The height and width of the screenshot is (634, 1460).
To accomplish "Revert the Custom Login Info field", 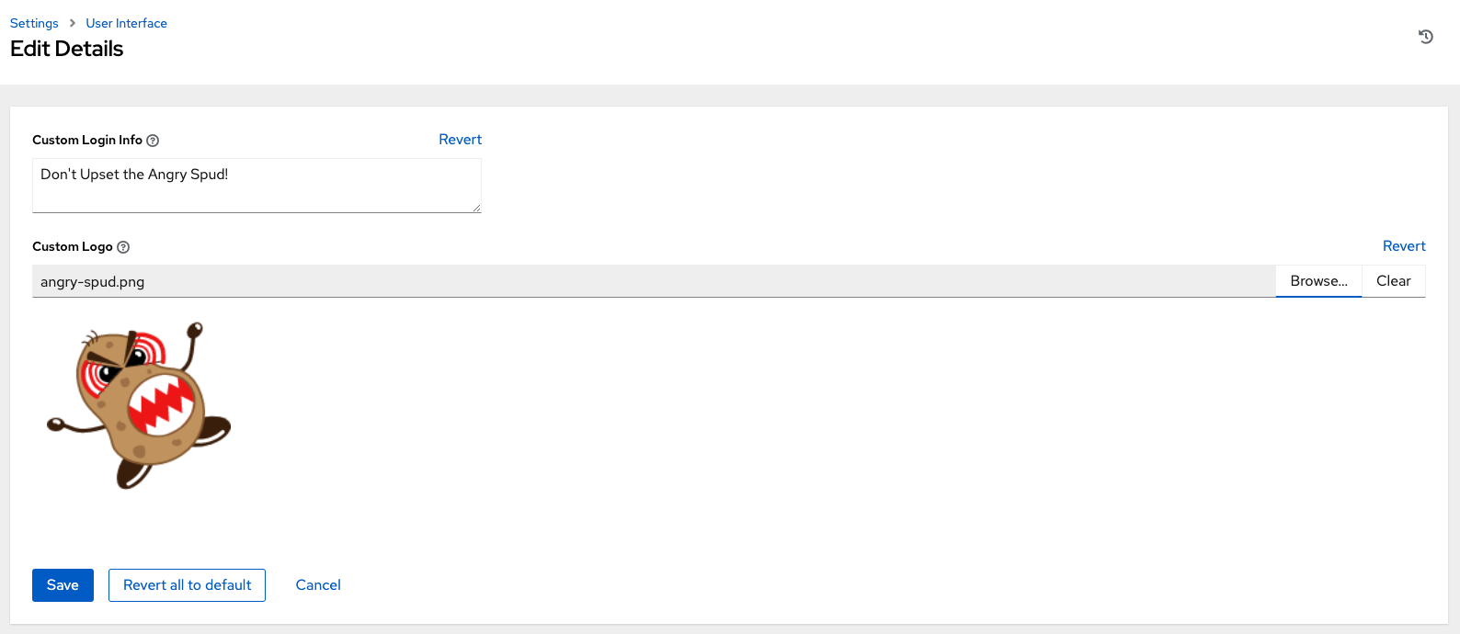I will [x=460, y=139].
